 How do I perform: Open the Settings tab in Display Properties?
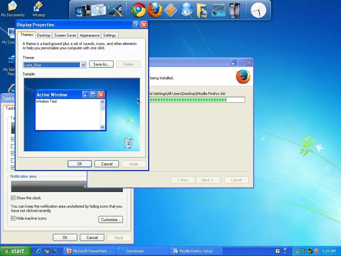coord(110,35)
